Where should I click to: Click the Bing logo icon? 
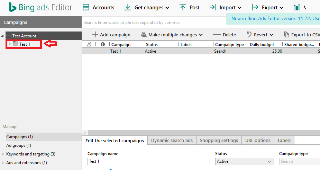click(13, 7)
